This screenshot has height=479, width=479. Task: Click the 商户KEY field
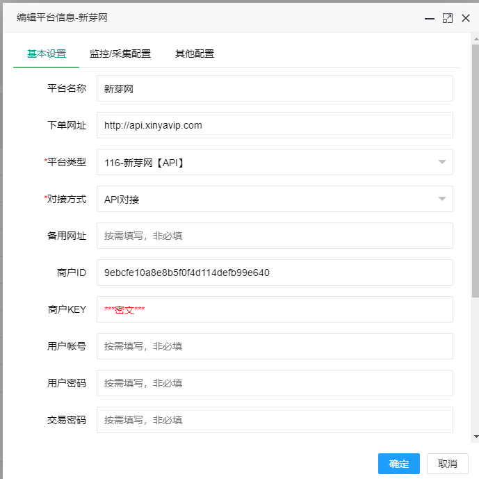[x=275, y=309]
